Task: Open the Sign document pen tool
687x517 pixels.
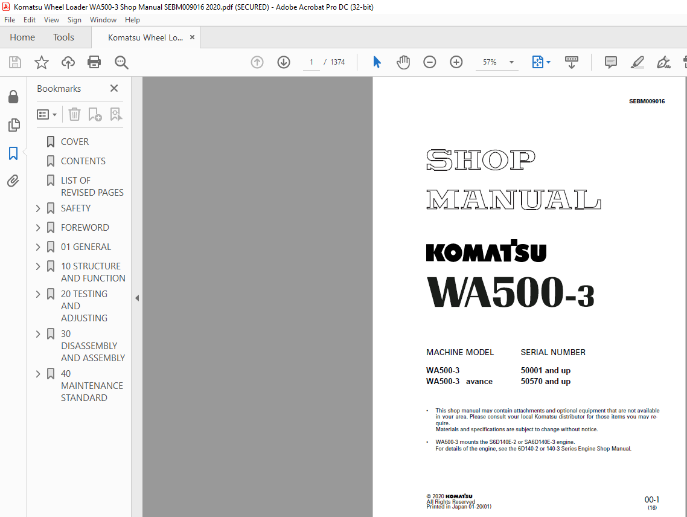Action: [663, 62]
